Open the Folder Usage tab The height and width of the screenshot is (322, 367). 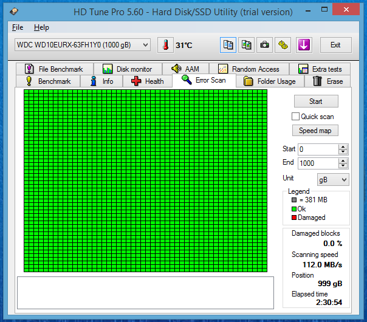point(270,81)
